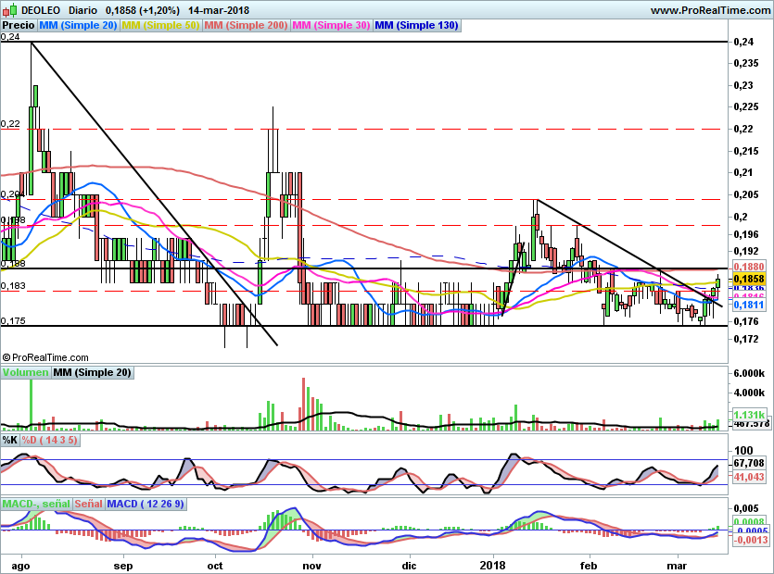Open the www.ProRealTime.com link

click(710, 10)
